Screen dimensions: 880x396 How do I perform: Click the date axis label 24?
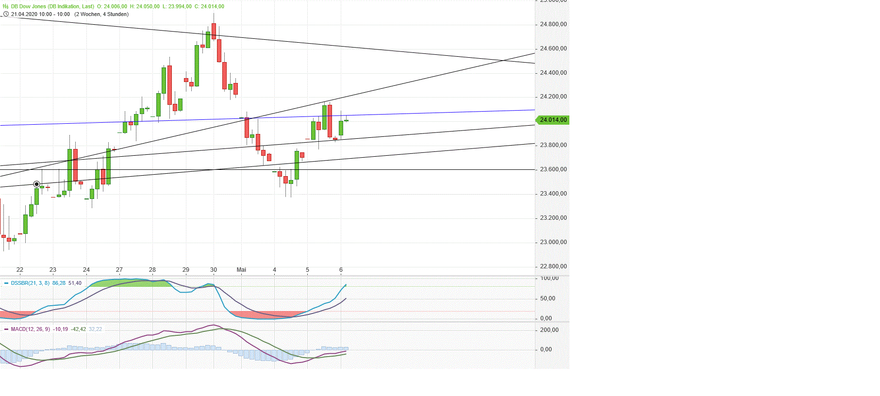(86, 270)
